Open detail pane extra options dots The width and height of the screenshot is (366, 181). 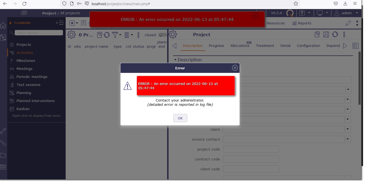click(344, 34)
